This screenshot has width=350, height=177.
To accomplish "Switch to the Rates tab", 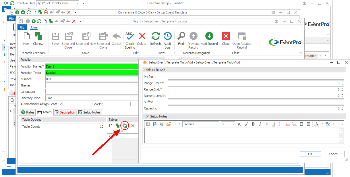I will (28, 112).
